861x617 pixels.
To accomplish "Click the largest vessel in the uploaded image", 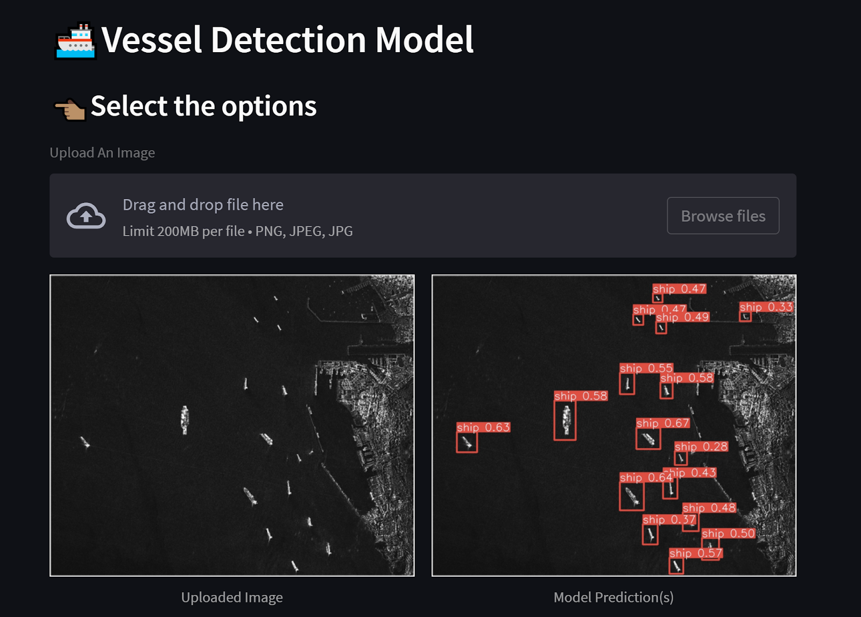I will click(185, 419).
